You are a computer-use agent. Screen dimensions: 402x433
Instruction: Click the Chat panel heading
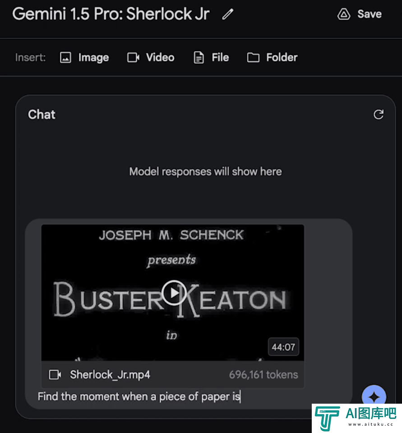click(x=42, y=114)
